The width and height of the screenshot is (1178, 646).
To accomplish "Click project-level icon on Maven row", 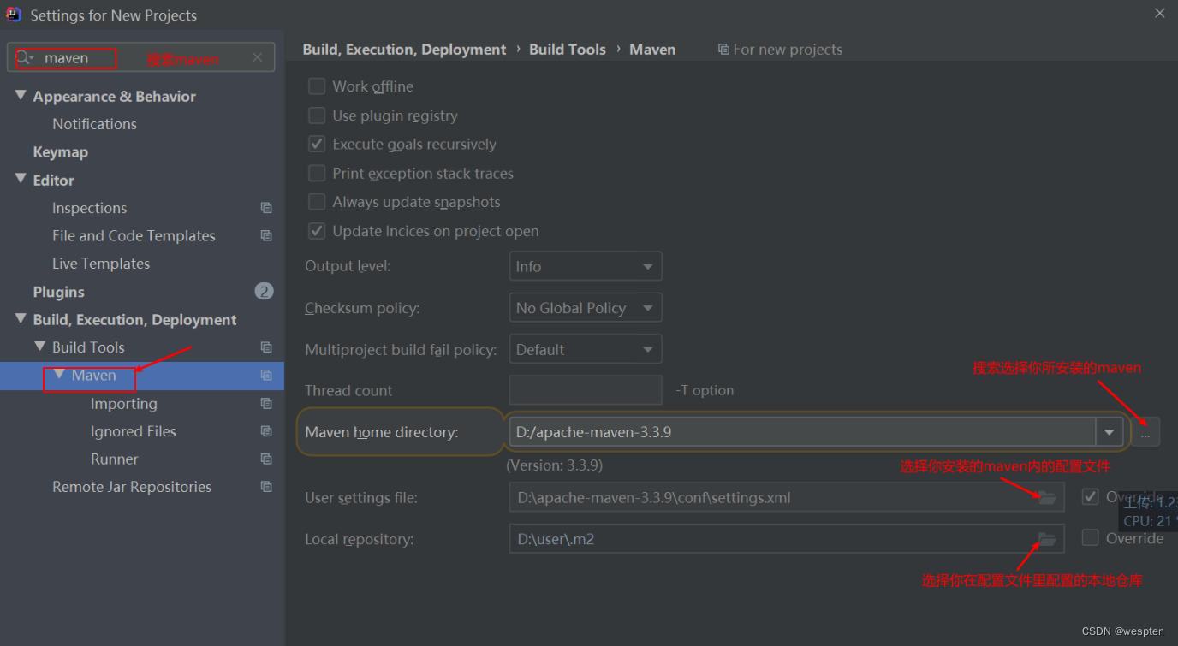I will [x=266, y=376].
